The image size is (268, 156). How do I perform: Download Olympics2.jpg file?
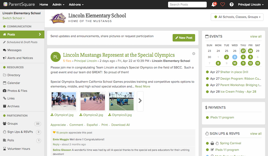pos(91,115)
